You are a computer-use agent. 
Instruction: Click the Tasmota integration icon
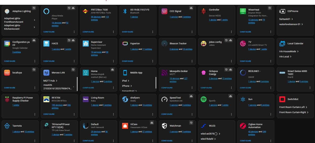(7, 126)
